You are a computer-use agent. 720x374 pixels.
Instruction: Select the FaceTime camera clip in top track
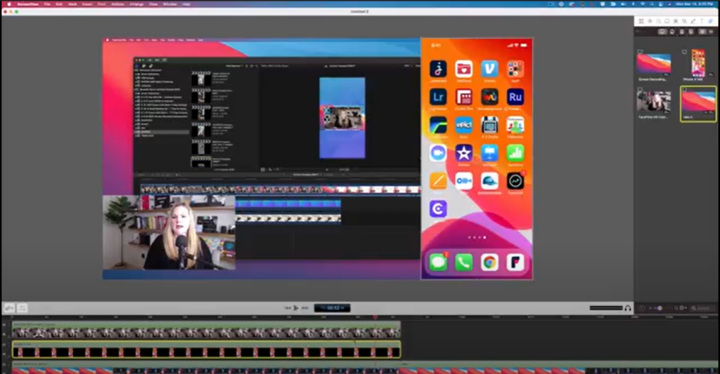point(206,330)
